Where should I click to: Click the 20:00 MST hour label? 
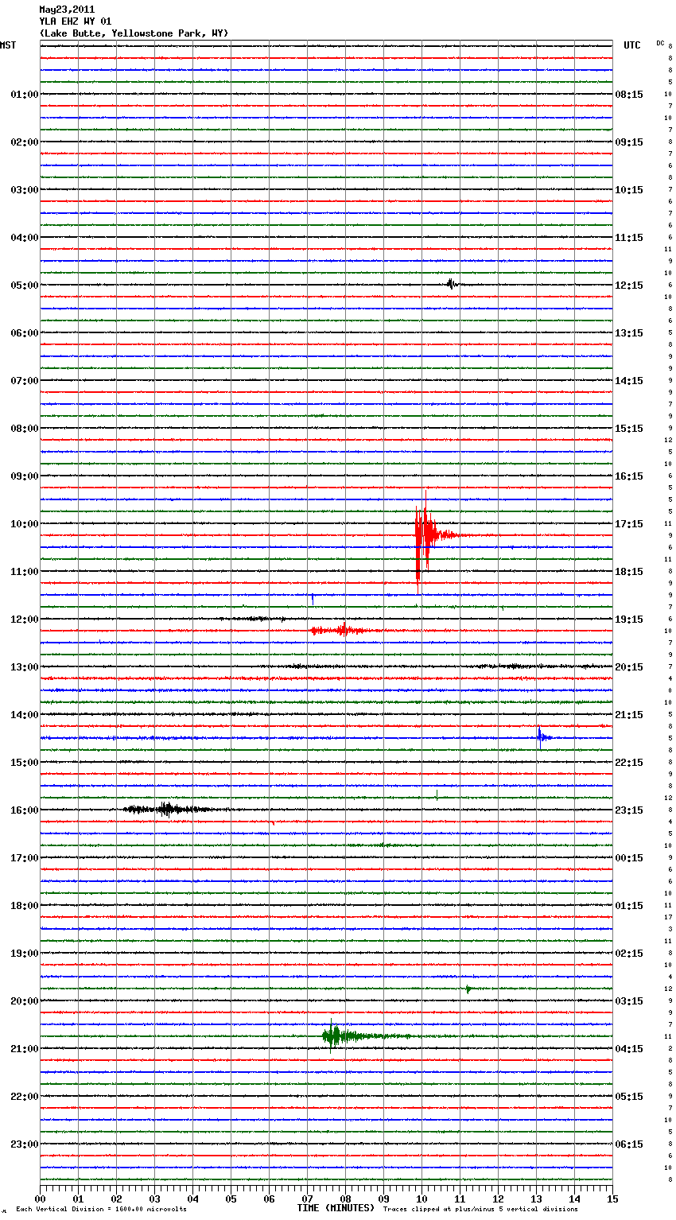pyautogui.click(x=25, y=1001)
